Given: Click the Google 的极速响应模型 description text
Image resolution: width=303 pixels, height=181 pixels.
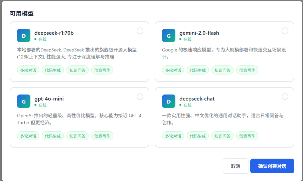Looking at the screenshot, I should [224, 53].
